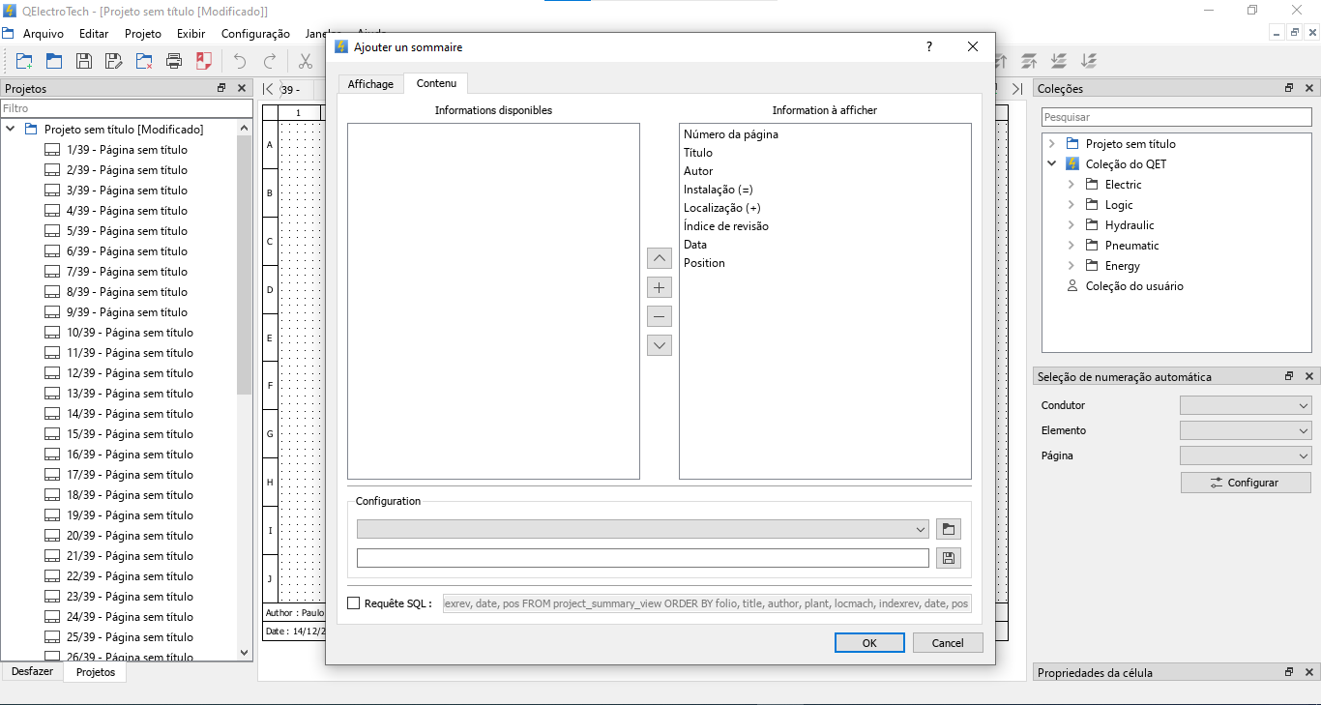Click the new project toolbar icon

pos(24,62)
